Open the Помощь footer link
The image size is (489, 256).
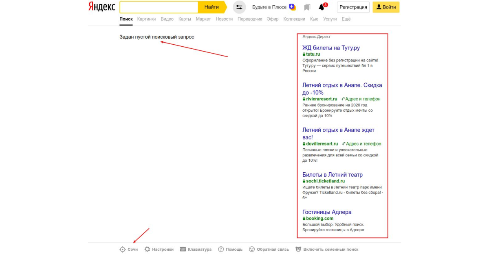234,249
